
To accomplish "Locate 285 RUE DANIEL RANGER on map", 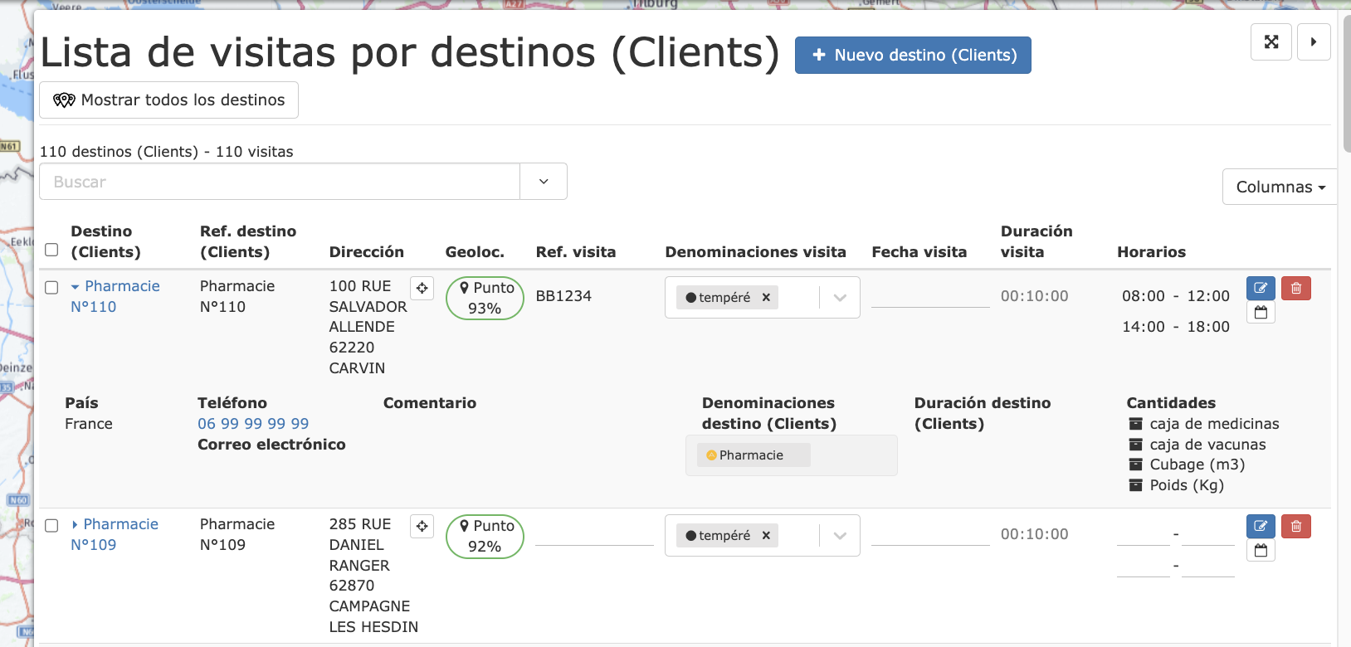I will 422,526.
